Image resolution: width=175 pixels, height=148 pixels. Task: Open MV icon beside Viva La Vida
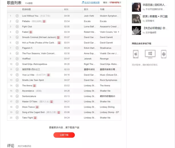(48, 75)
